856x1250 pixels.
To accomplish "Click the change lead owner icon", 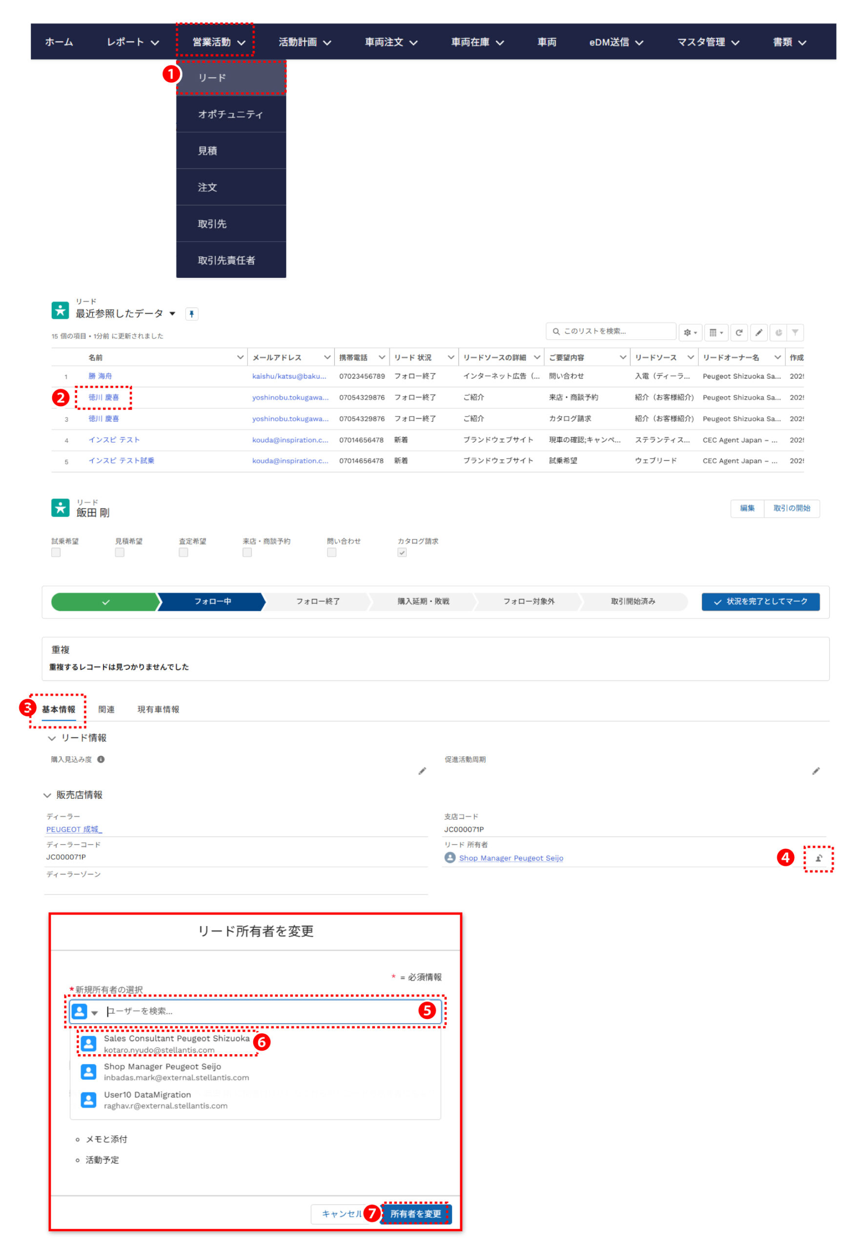I will [818, 858].
